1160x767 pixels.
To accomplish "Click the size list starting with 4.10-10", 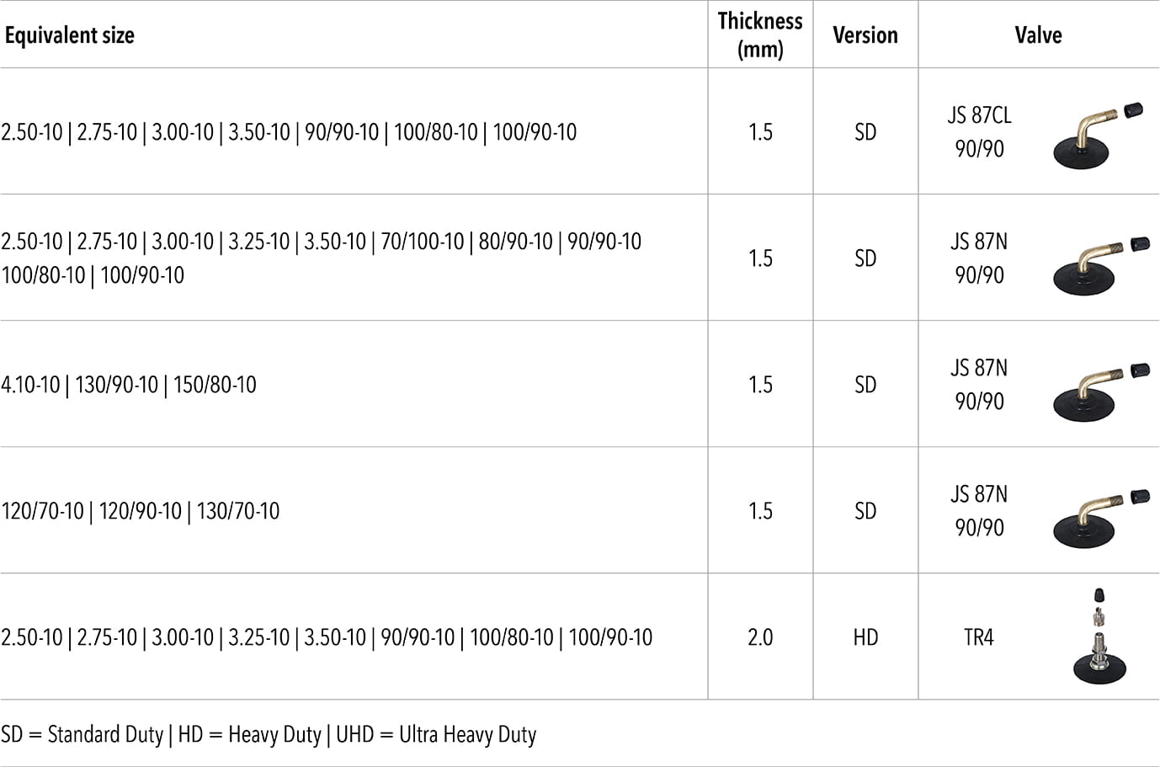I will 129,385.
